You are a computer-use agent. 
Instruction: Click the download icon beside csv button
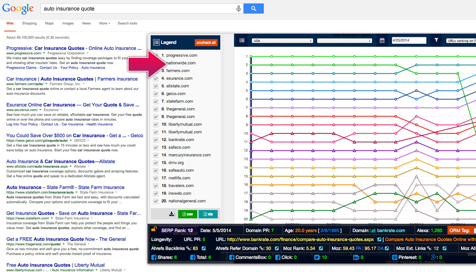pos(172,214)
